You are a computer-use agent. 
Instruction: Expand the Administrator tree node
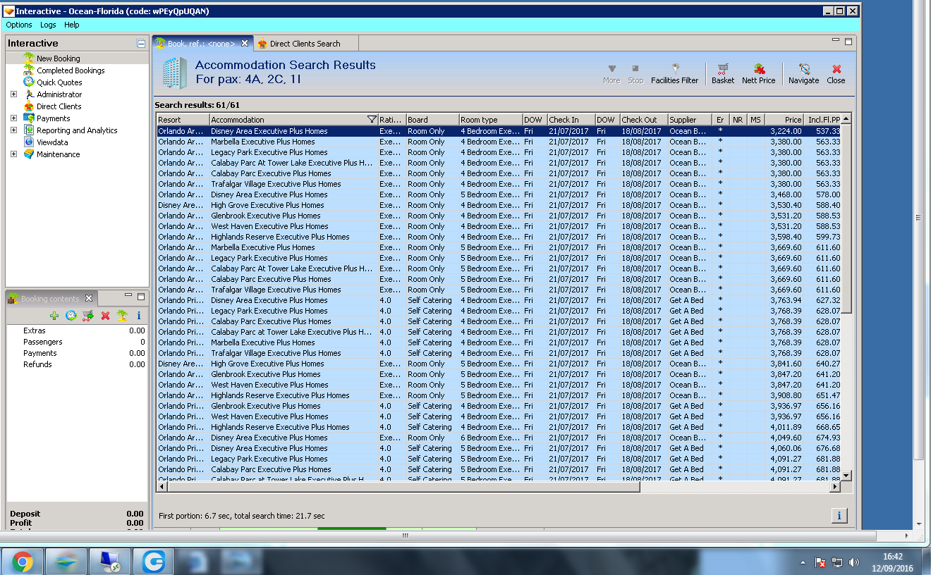[13, 94]
